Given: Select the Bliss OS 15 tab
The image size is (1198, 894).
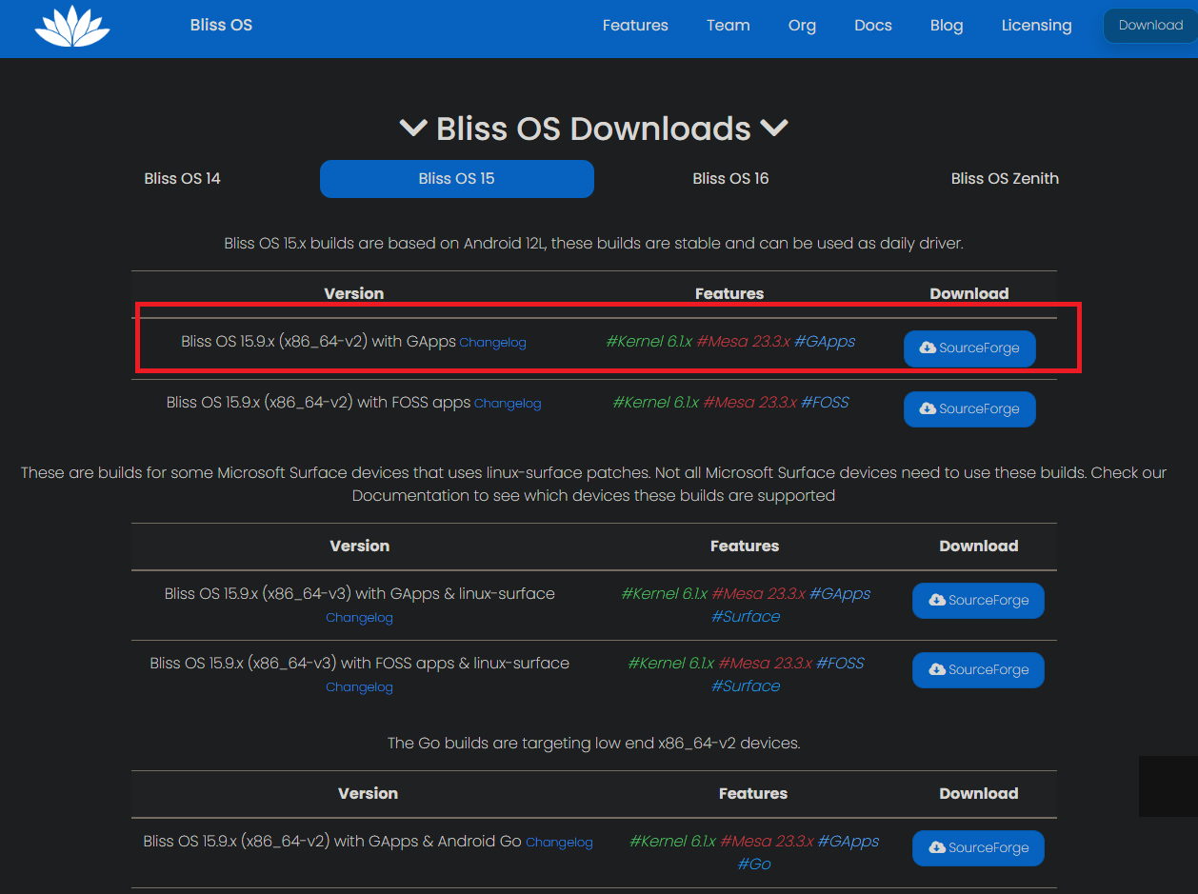Looking at the screenshot, I should [x=457, y=179].
